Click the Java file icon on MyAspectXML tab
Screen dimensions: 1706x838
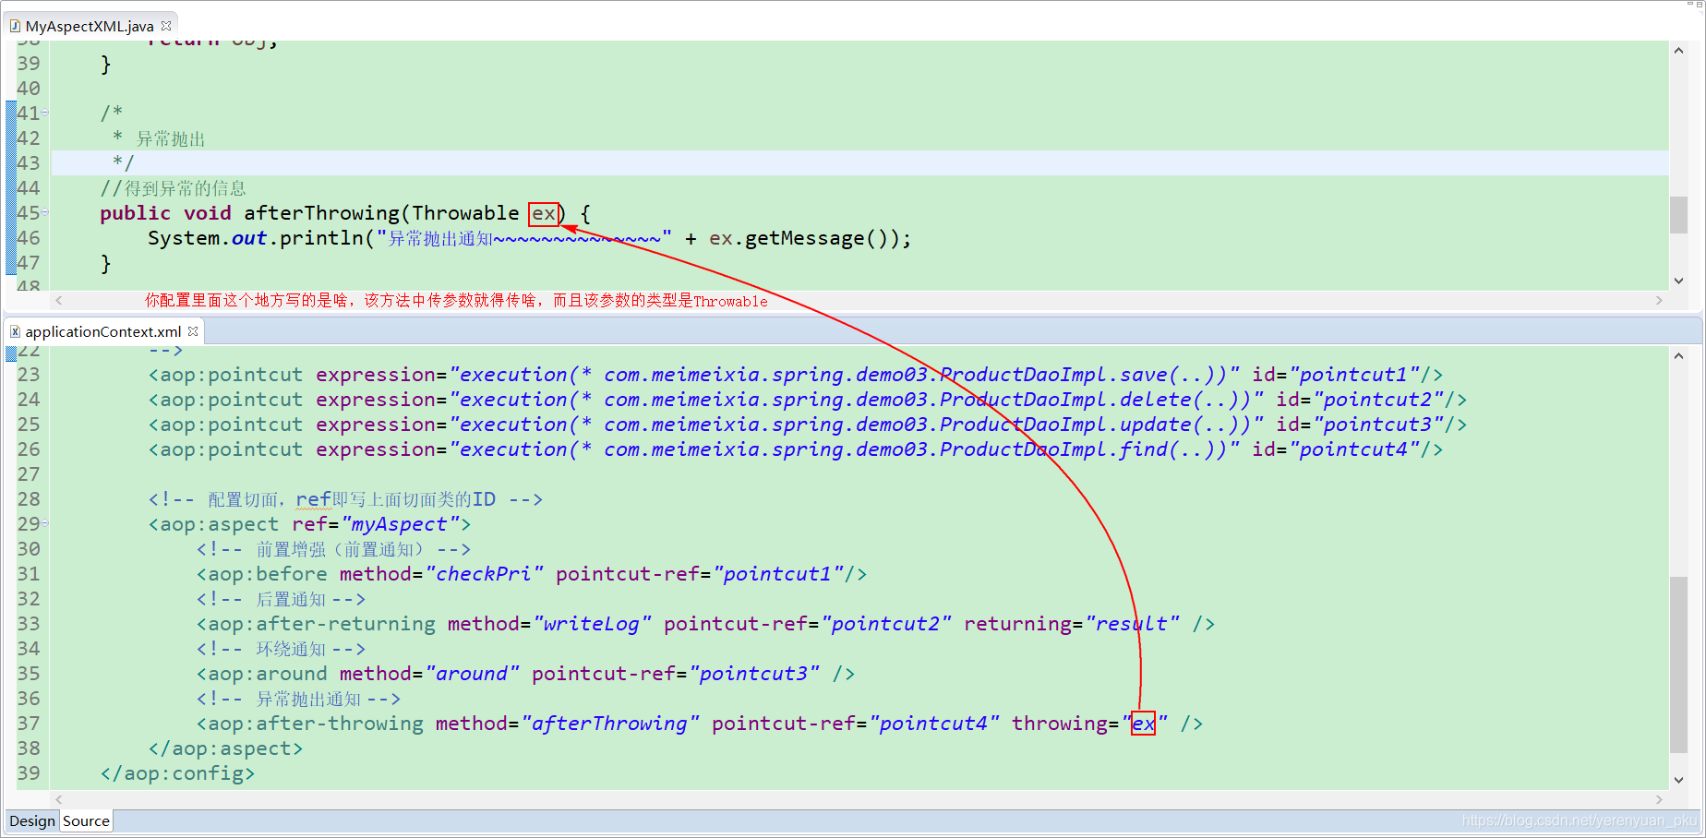tap(15, 26)
